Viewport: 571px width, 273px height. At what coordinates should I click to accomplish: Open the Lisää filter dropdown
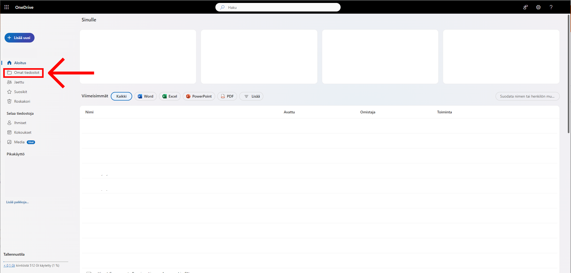[251, 96]
